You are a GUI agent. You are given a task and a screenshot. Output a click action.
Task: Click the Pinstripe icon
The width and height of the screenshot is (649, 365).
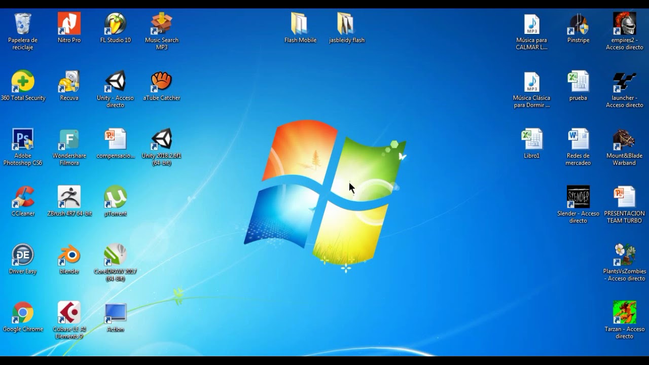pyautogui.click(x=578, y=24)
